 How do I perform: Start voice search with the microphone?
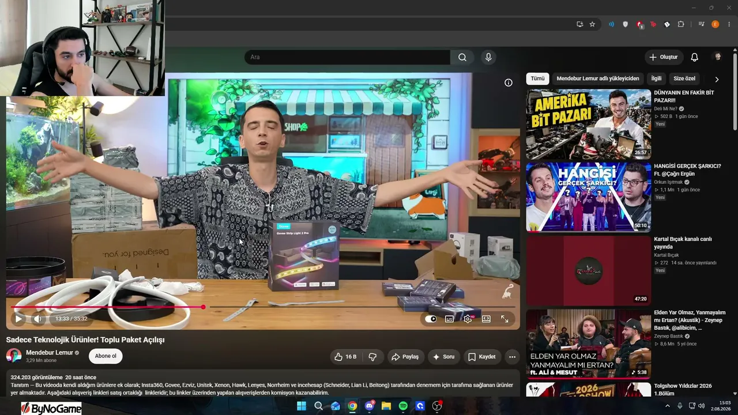pos(488,57)
